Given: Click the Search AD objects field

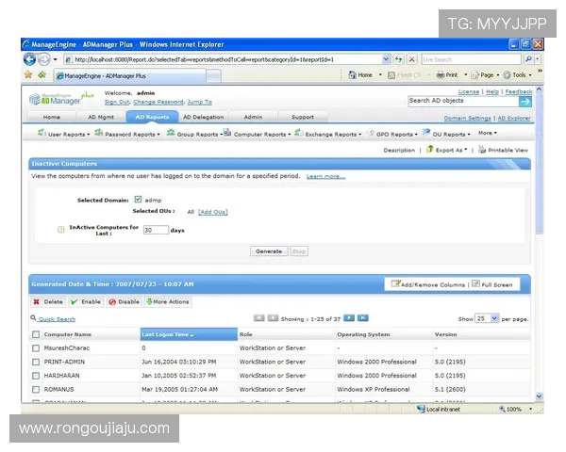Looking at the screenshot, I should [464, 102].
